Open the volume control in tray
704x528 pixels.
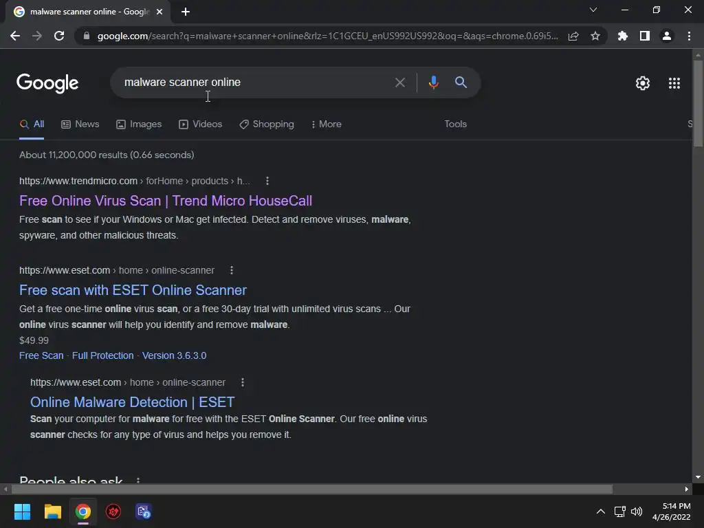[x=636, y=511]
